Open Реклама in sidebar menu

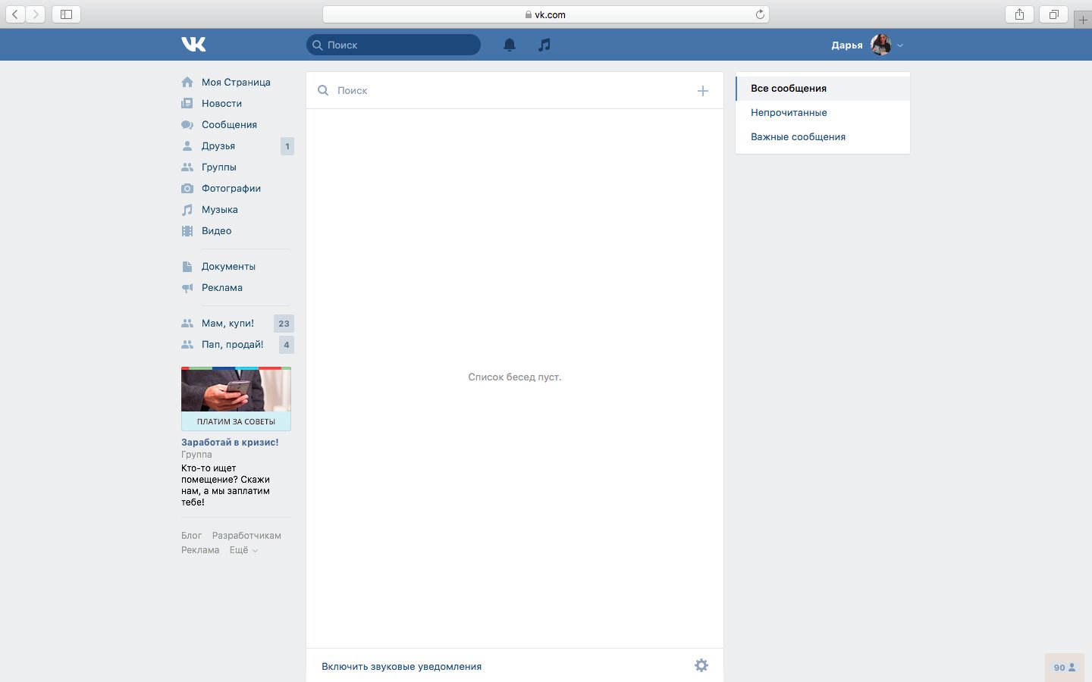[x=222, y=287]
